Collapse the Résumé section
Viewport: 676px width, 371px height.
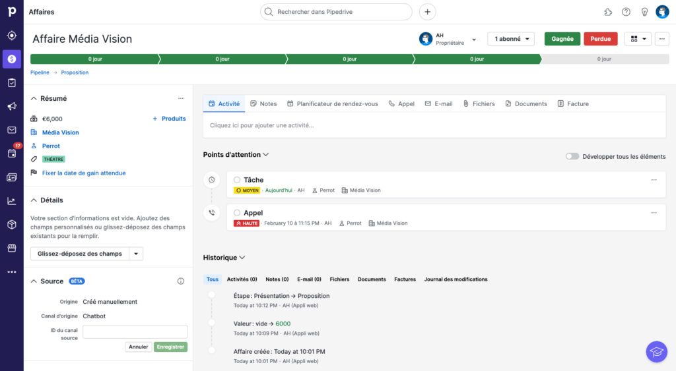pyautogui.click(x=34, y=99)
